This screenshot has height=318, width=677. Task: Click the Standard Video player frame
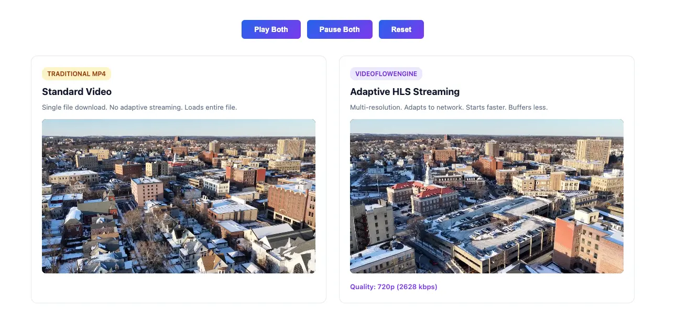[179, 196]
